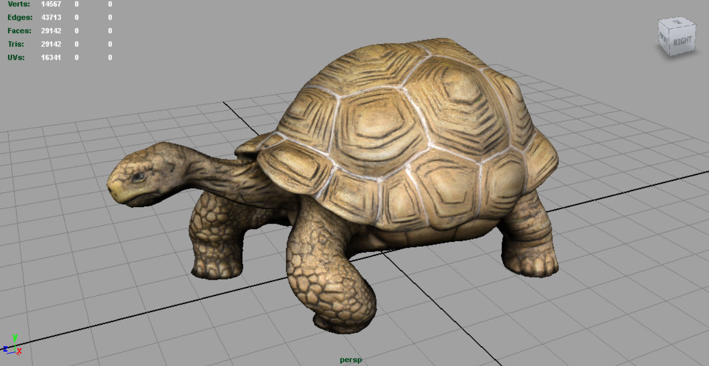
Task: Click the Faces: label in the poly count HUD
Action: pos(19,30)
